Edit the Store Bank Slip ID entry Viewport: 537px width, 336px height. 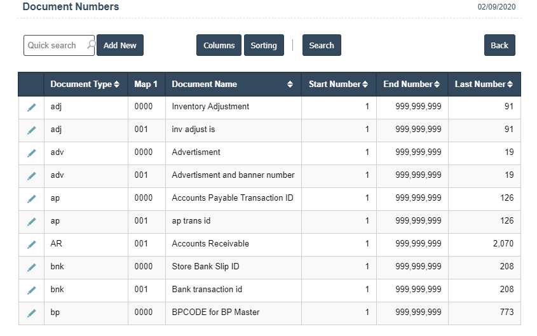point(31,267)
